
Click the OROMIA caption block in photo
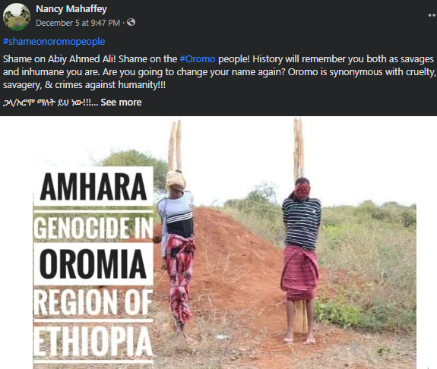93,264
